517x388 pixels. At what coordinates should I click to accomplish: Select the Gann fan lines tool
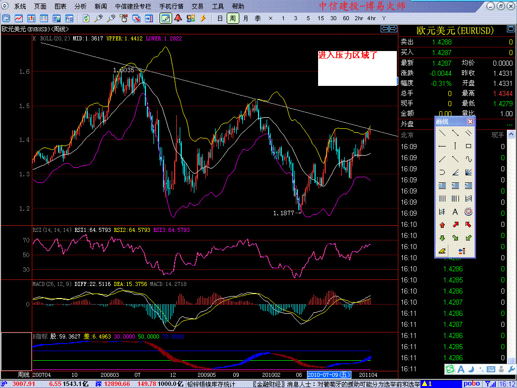click(468, 172)
